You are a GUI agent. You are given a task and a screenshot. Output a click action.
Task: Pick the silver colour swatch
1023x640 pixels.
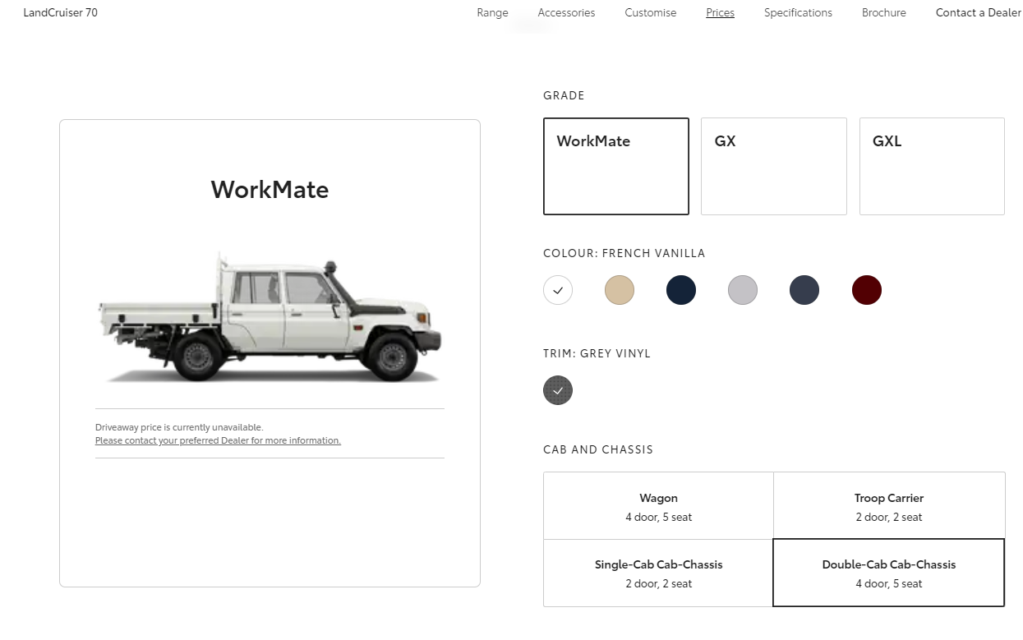(x=743, y=290)
